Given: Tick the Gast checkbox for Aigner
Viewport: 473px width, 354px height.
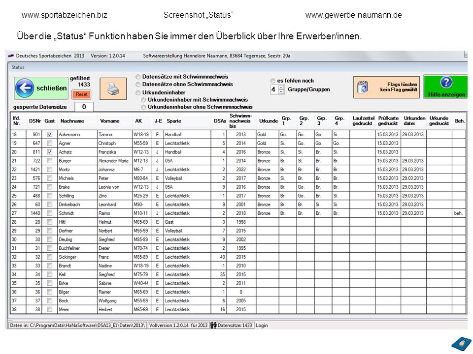Looking at the screenshot, I should tap(49, 143).
